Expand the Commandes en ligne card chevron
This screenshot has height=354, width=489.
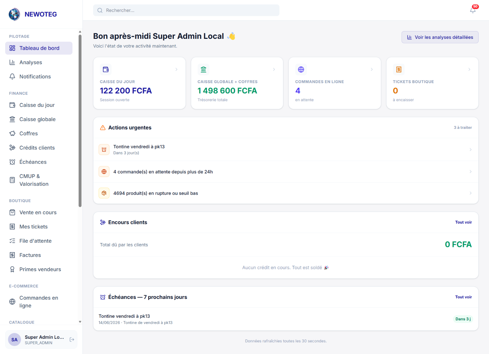coord(372,70)
